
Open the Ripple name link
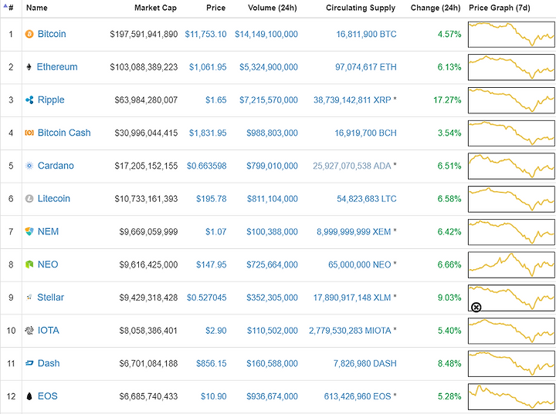51,100
